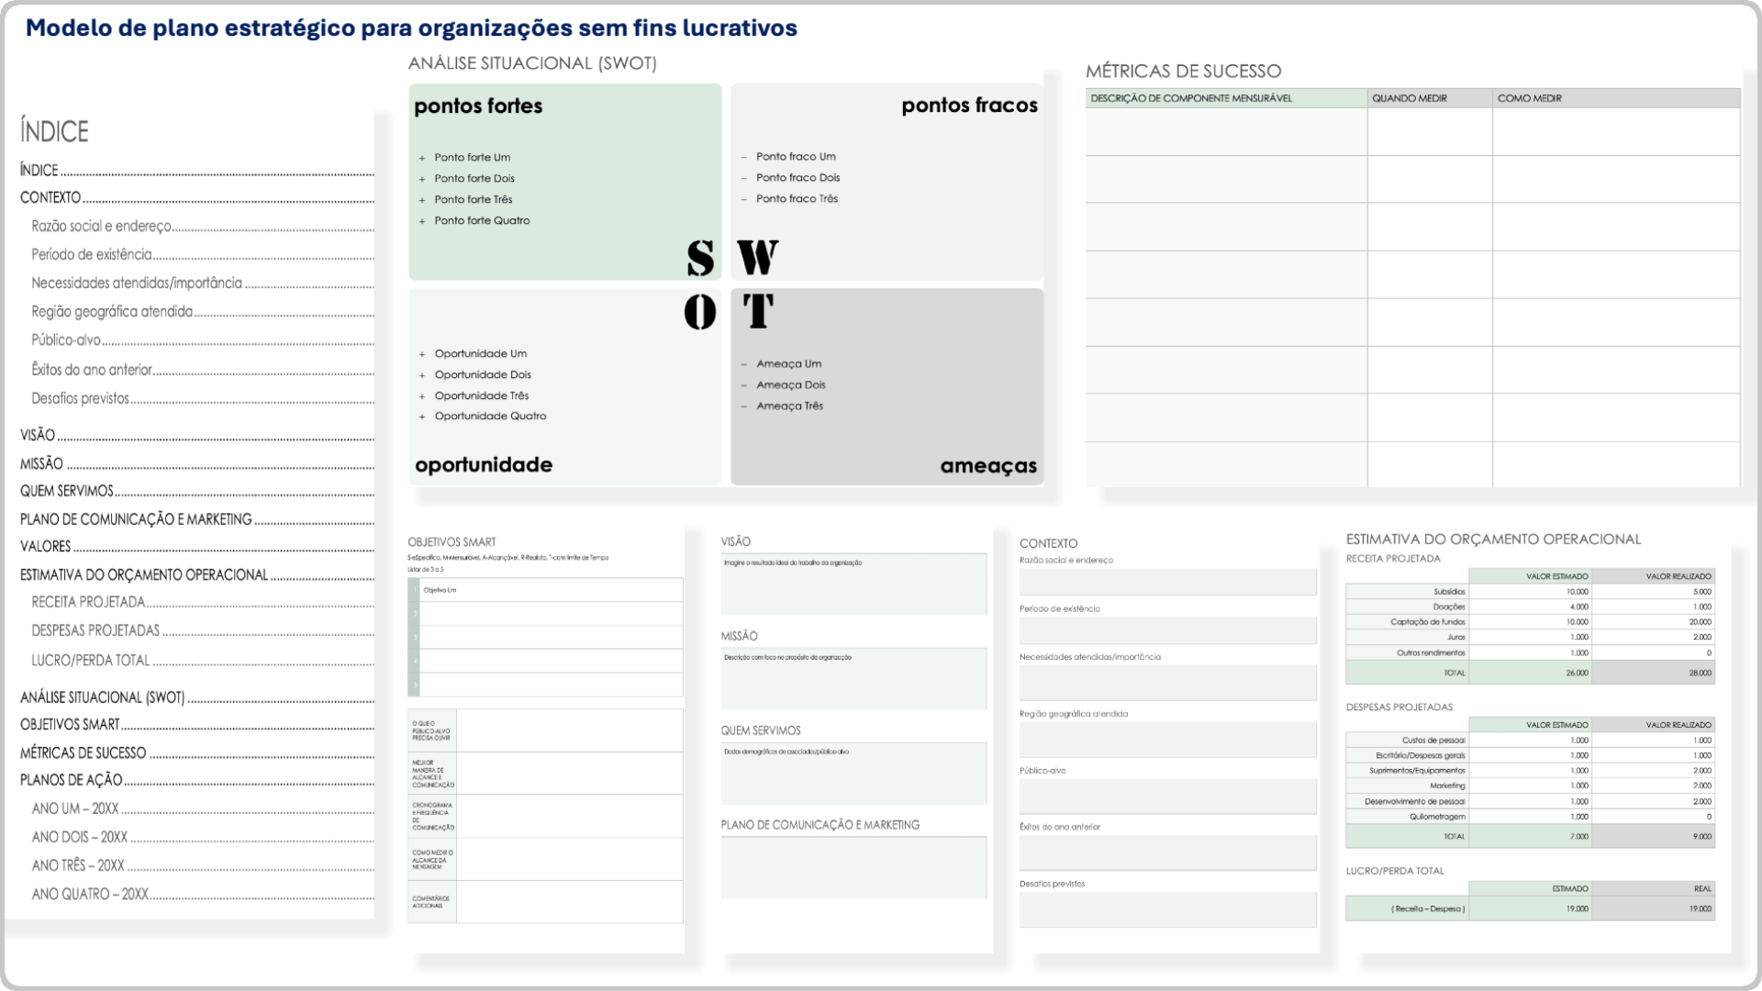Click the field under Contexto 'Razão social e endereço'
The width and height of the screenshot is (1762, 991).
tap(1167, 582)
